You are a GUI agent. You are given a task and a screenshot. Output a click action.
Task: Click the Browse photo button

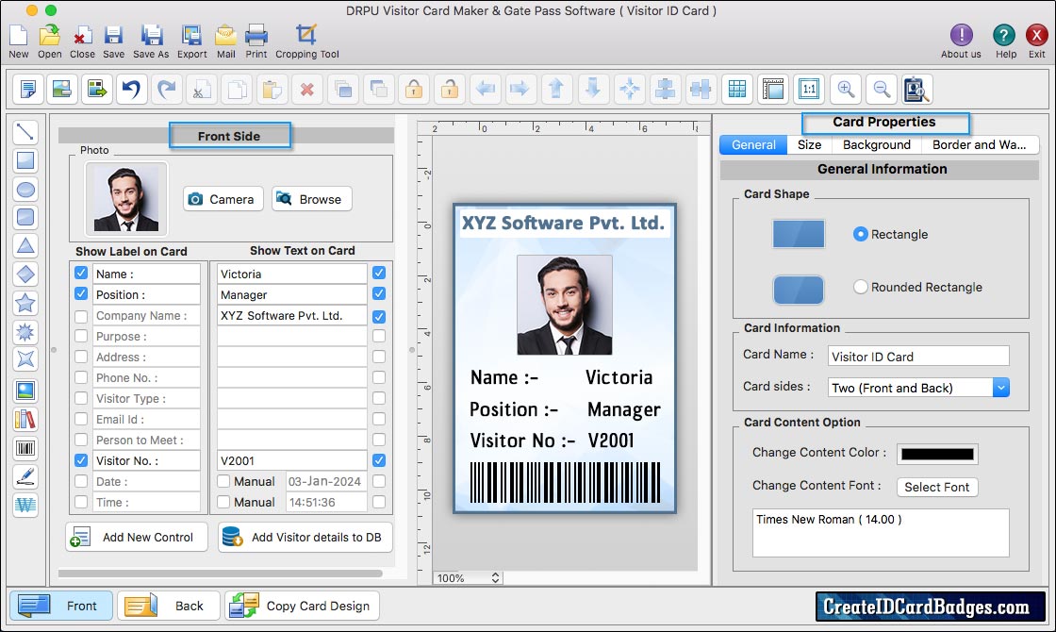pos(312,199)
